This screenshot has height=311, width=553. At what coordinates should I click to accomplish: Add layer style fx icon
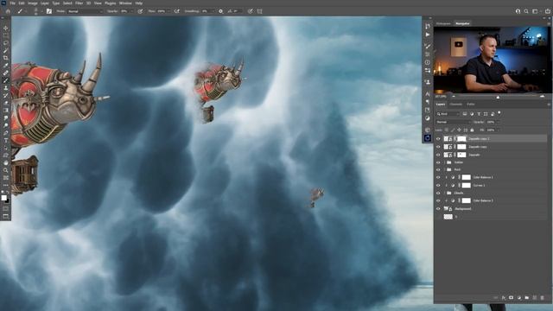pyautogui.click(x=504, y=297)
